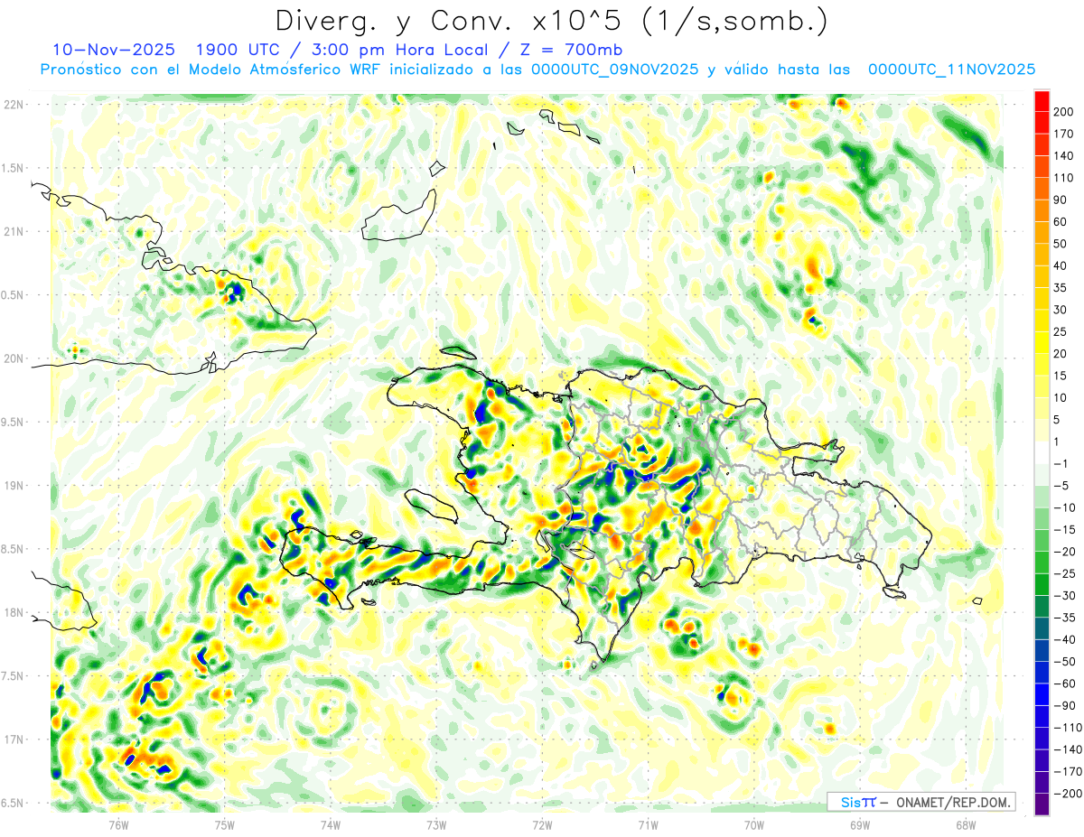The image size is (1084, 837).
Task: Click the "71W" longitude axis label
Action: [x=648, y=824]
